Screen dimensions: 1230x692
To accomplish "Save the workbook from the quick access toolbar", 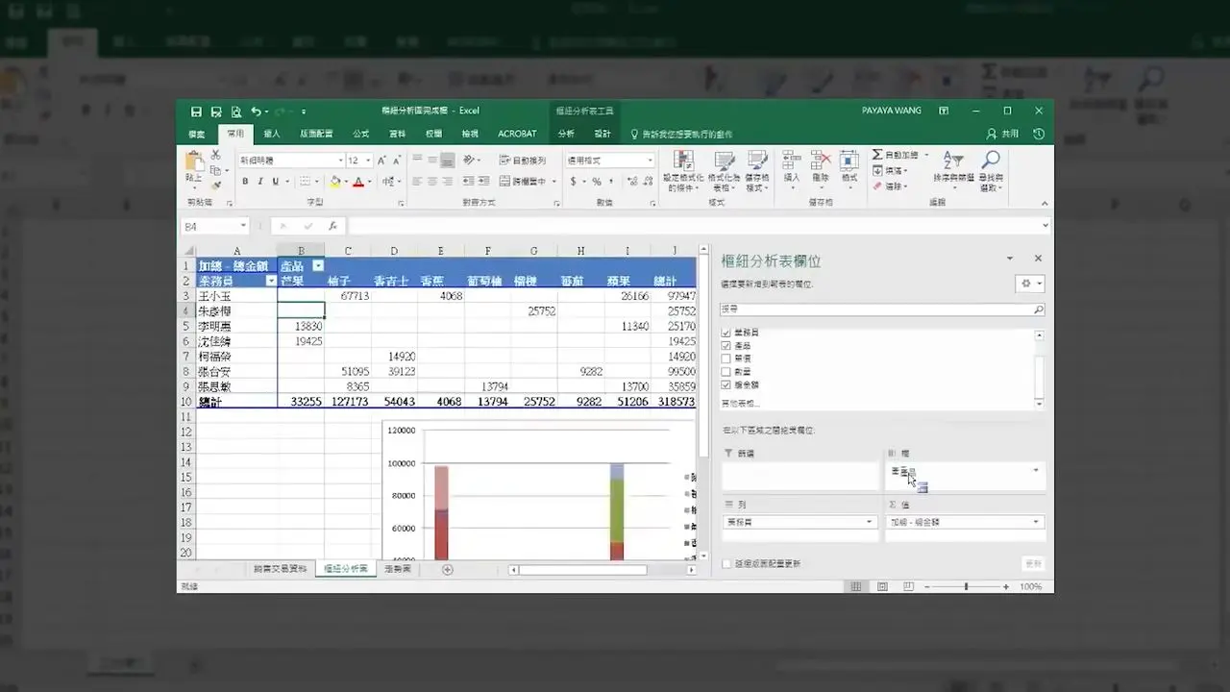I will [197, 111].
